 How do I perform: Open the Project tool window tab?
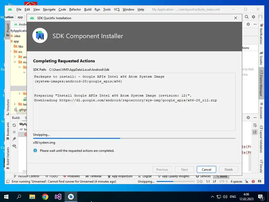[8, 30]
